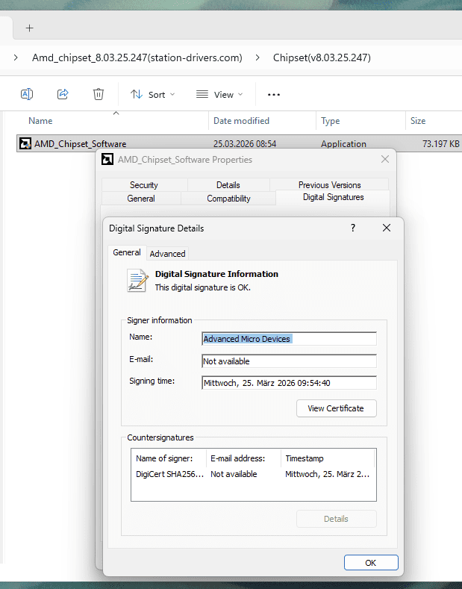Screen dimensions: 462x589
Task: Select the DigiCert SHA256 countersignature row
Action: 254,474
